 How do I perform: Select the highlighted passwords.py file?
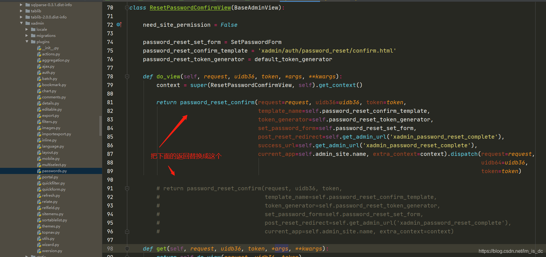pyautogui.click(x=54, y=171)
